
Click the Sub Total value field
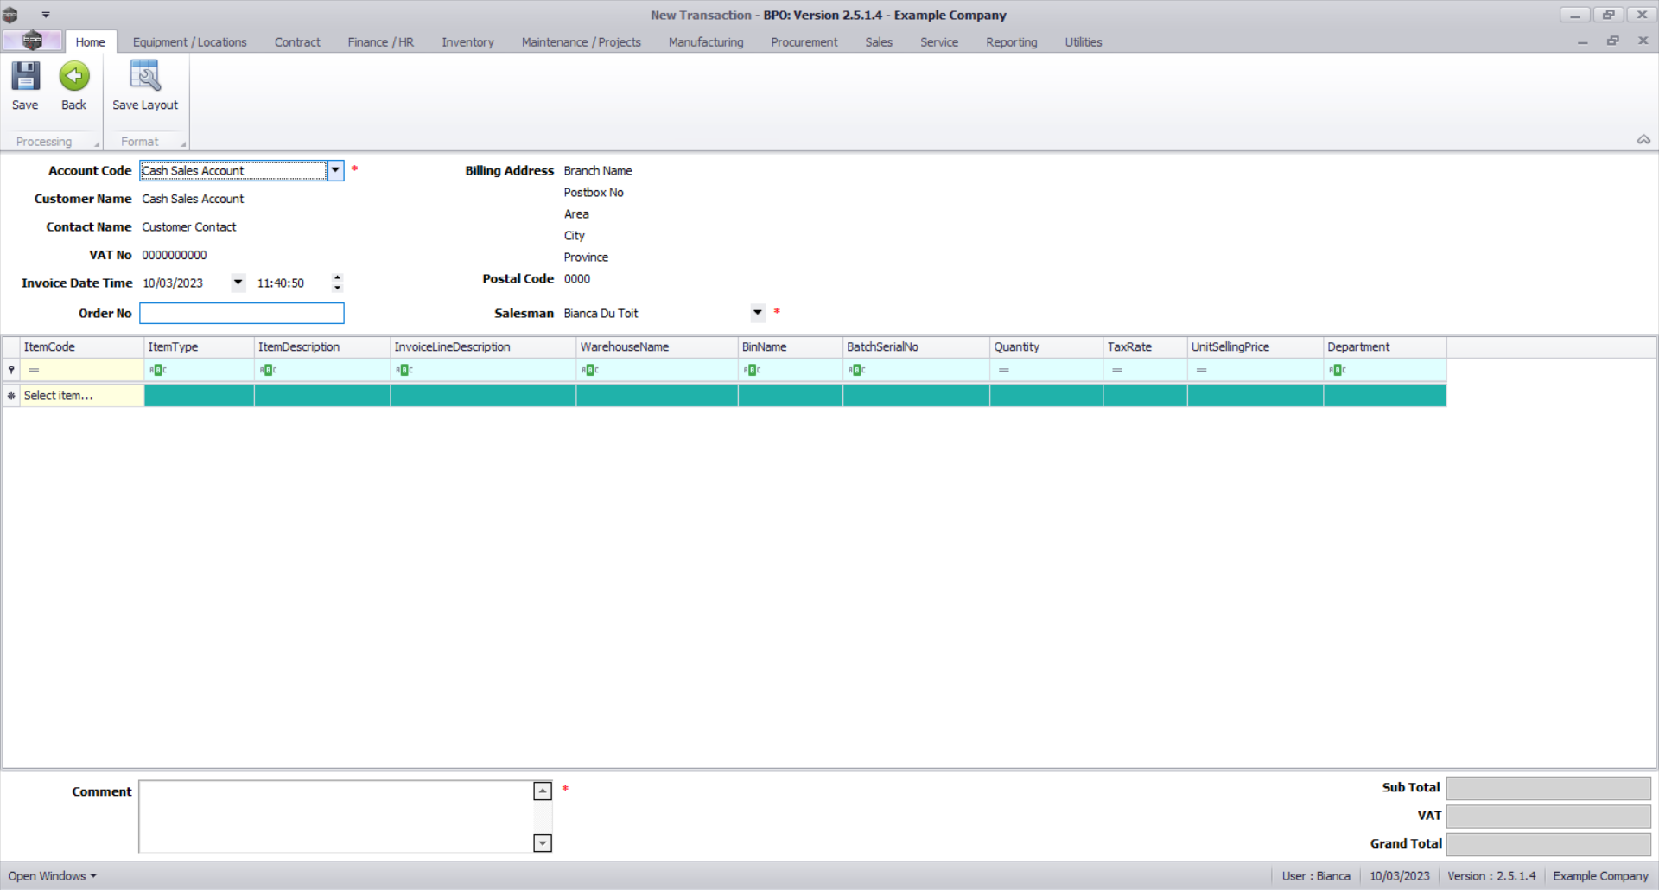[1548, 788]
